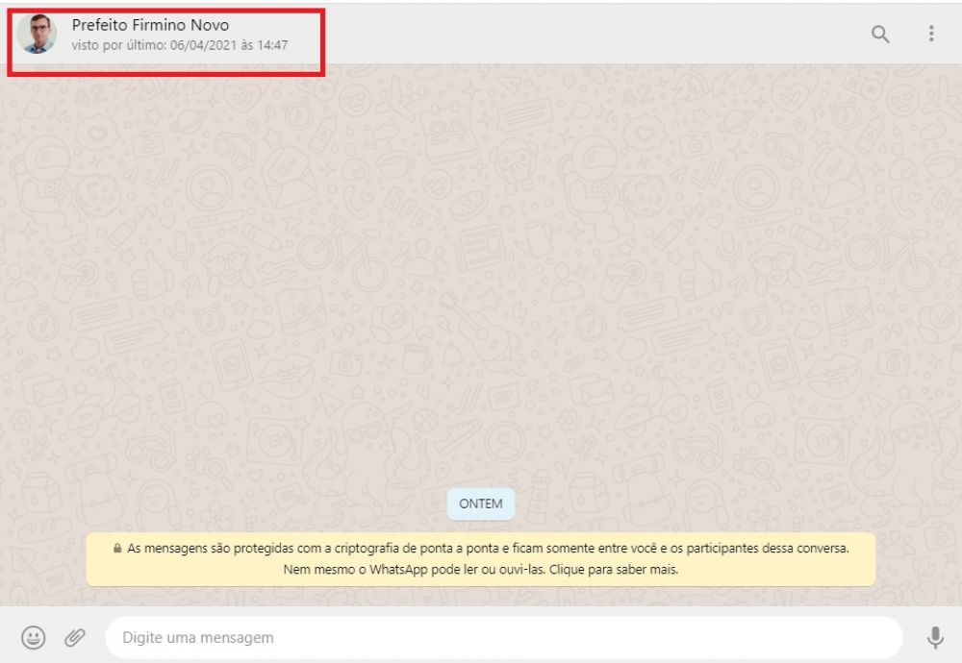
Task: Open contact info via Prefeito Firmino Novo name
Action: point(150,25)
